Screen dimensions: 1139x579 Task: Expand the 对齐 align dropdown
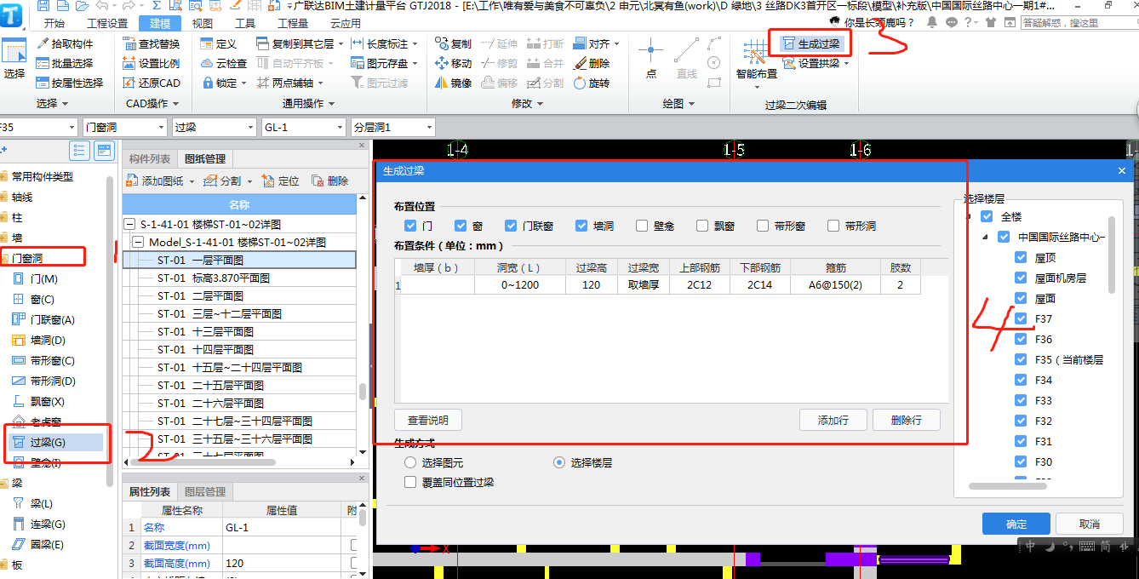pos(615,43)
